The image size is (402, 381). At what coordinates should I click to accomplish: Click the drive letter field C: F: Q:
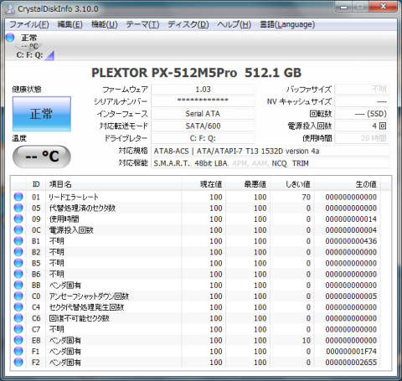click(203, 138)
